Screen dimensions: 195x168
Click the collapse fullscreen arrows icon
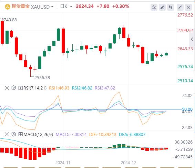tap(180, 7)
